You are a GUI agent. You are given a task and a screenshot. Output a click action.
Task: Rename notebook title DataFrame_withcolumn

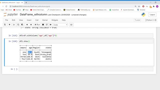pos(33,14)
